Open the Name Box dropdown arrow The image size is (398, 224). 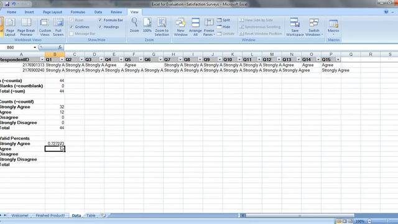(35, 47)
